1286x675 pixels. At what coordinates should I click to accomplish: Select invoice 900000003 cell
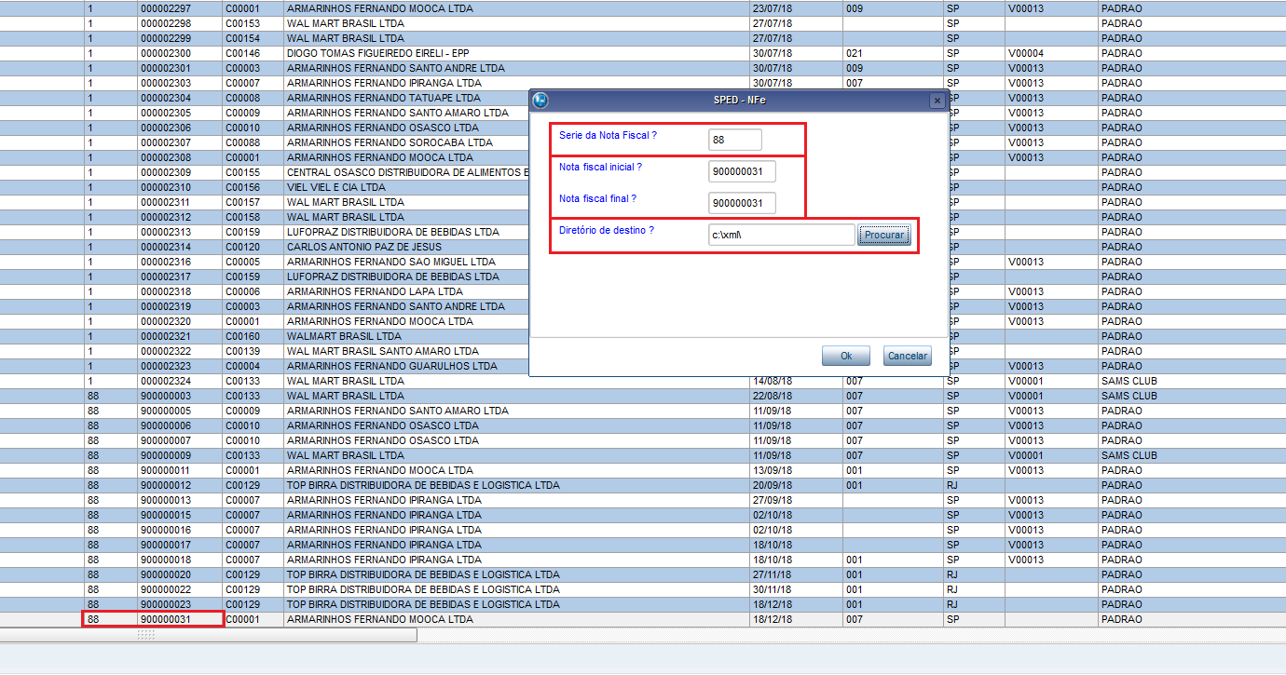(180, 396)
